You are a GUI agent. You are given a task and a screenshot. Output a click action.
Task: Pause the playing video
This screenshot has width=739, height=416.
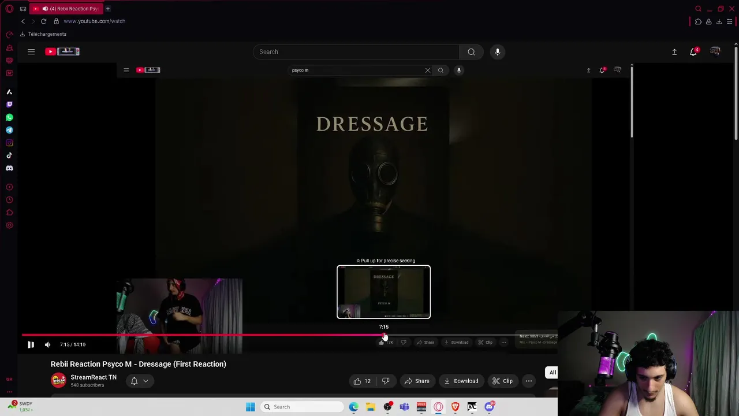point(31,345)
